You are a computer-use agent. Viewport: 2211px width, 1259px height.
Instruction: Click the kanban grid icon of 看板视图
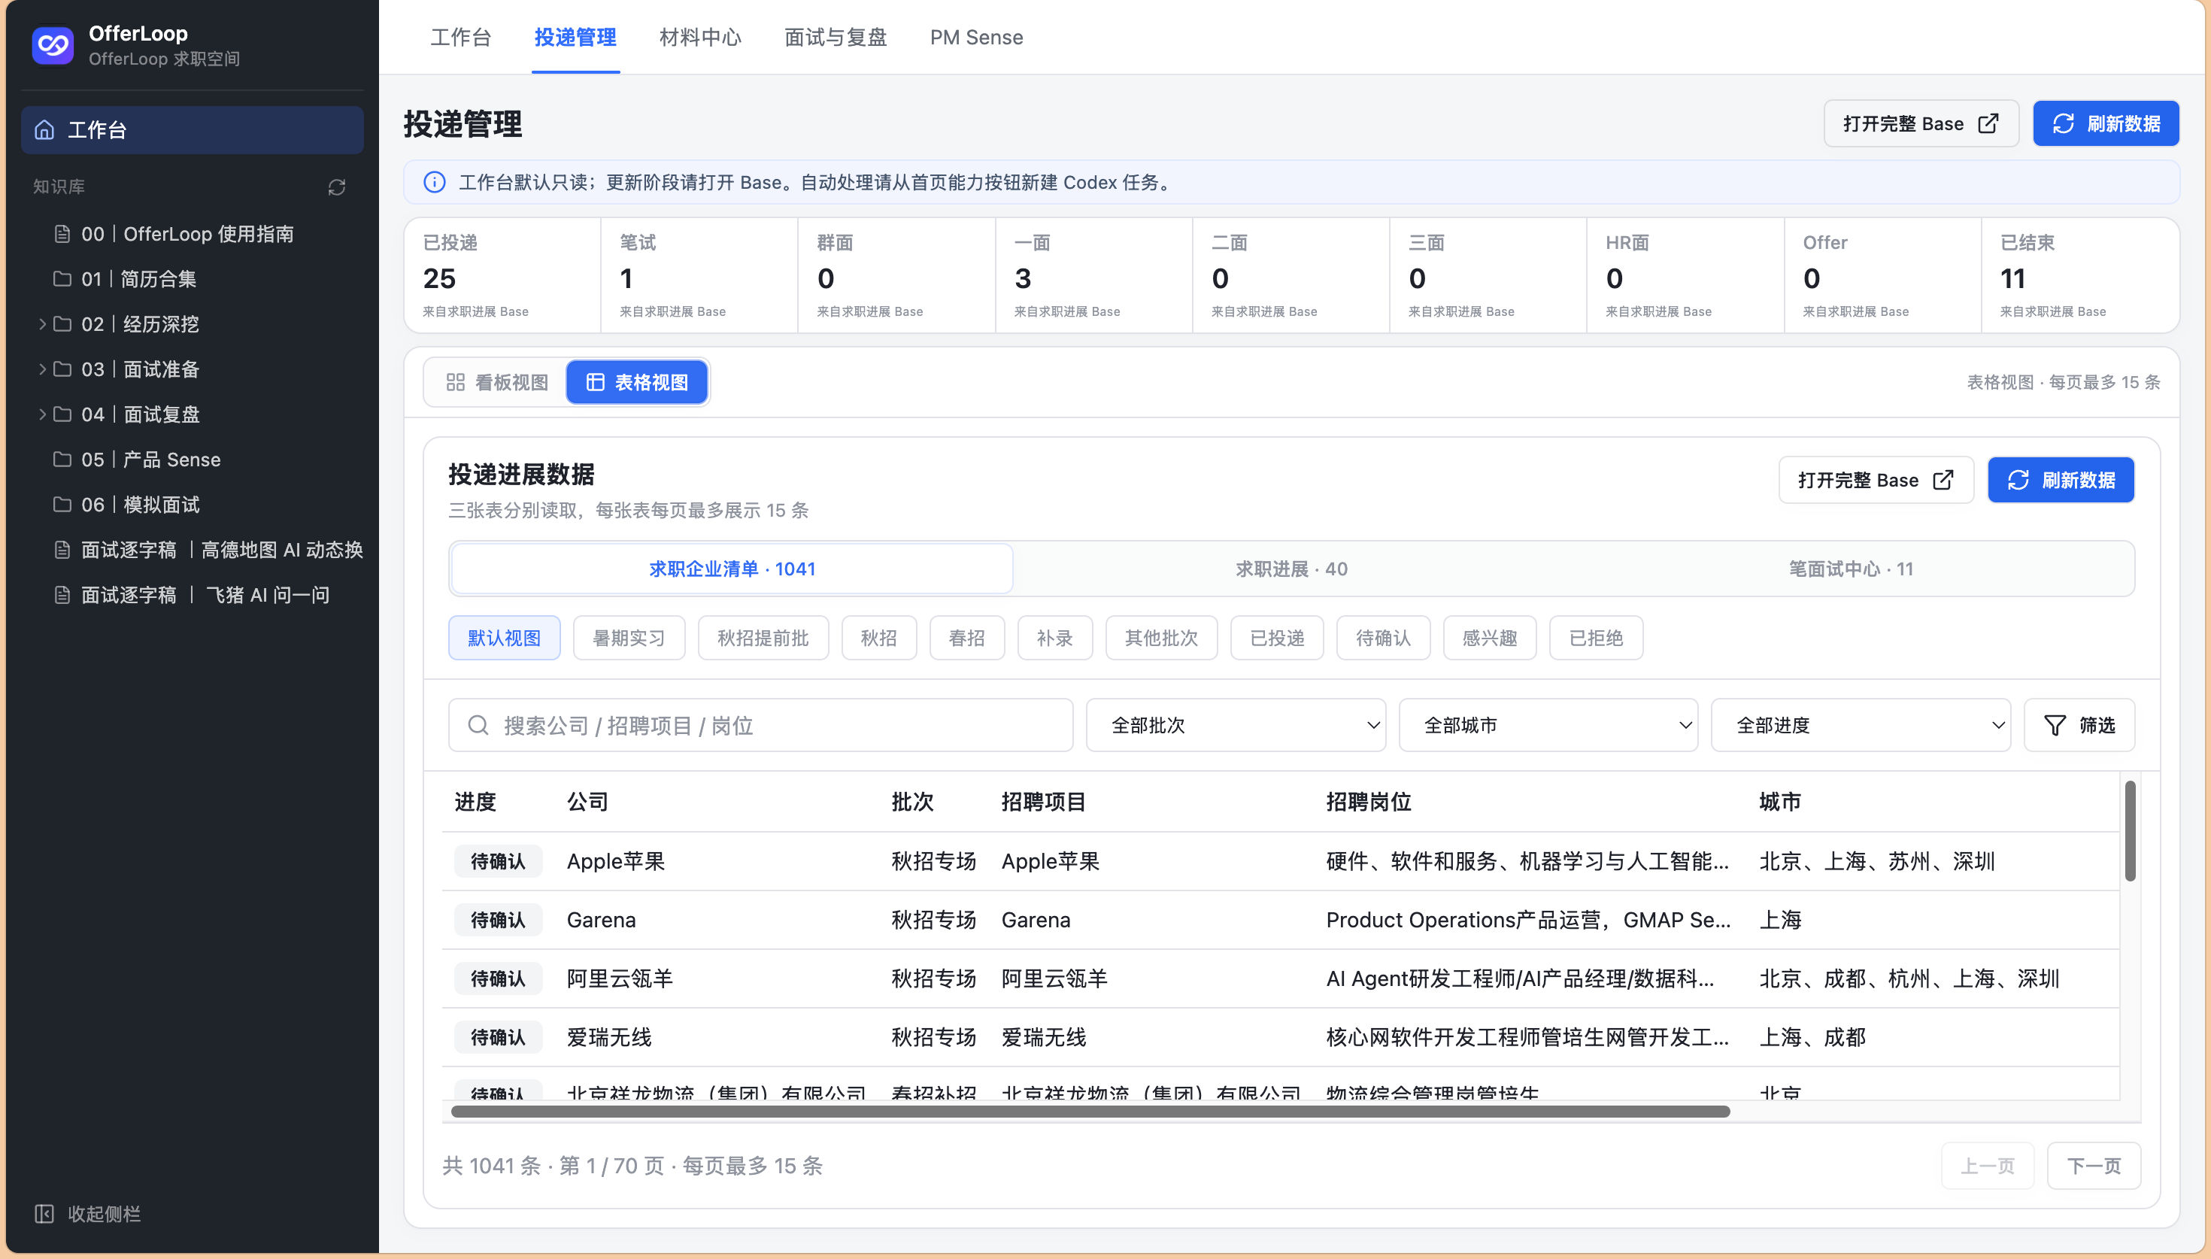(456, 382)
